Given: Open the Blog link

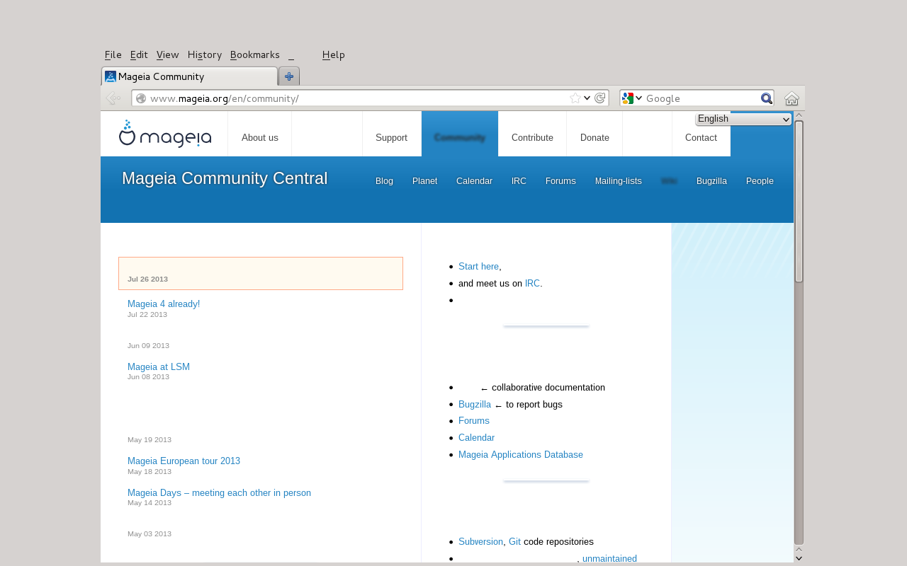Looking at the screenshot, I should [384, 181].
